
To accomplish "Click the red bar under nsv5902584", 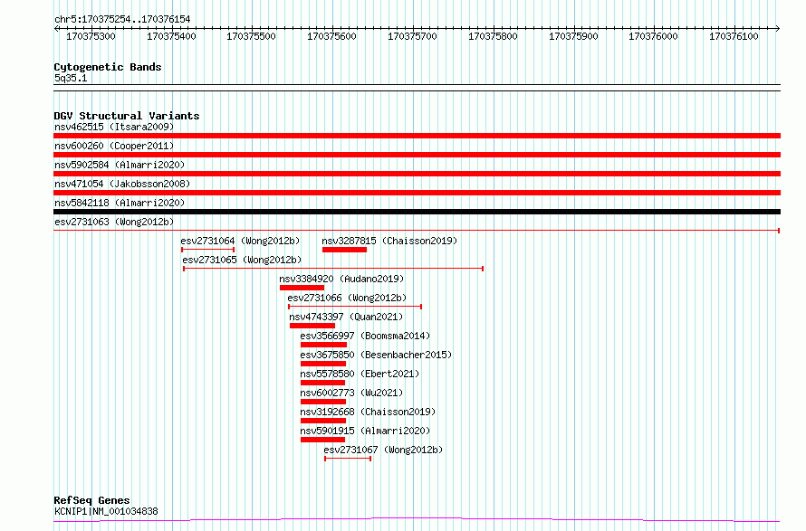I will coord(417,174).
